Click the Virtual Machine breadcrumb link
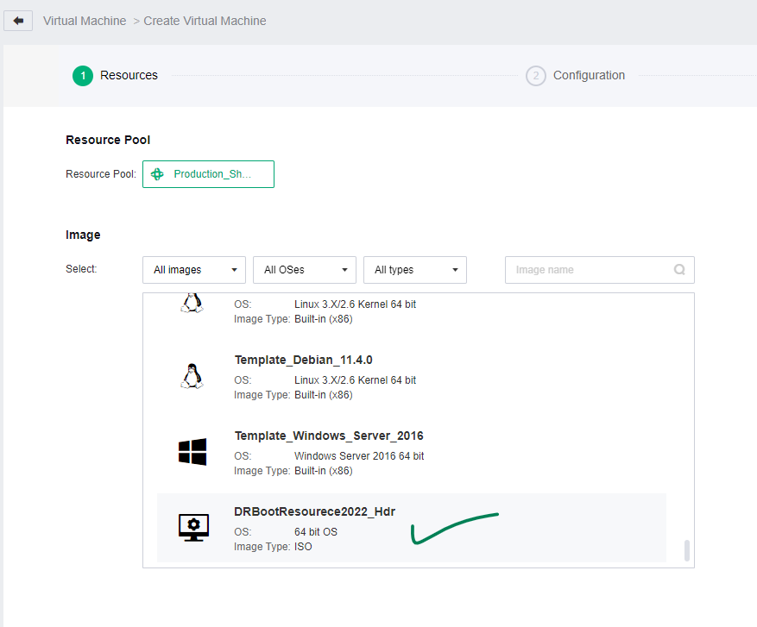 click(85, 21)
